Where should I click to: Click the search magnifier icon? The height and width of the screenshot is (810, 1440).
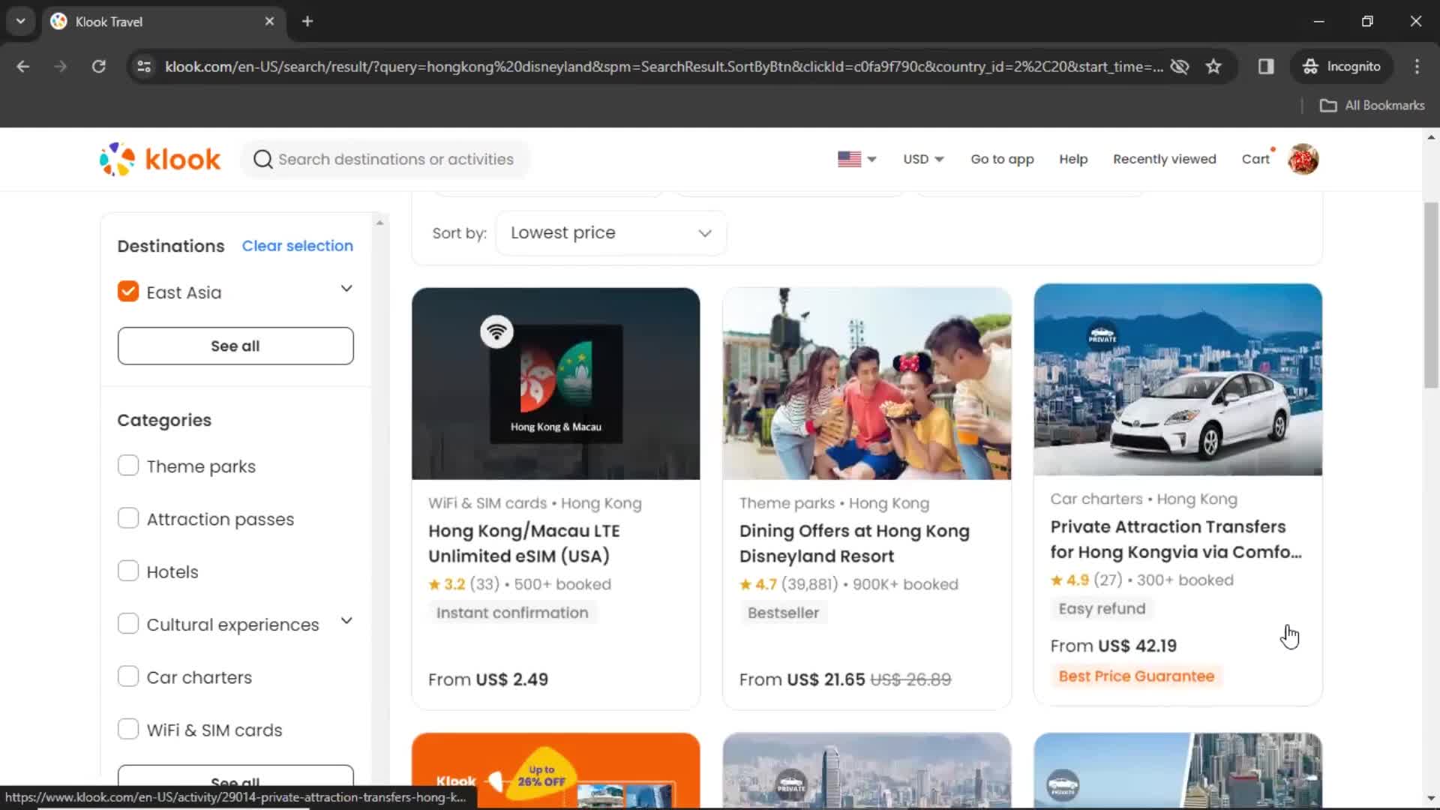click(x=262, y=159)
